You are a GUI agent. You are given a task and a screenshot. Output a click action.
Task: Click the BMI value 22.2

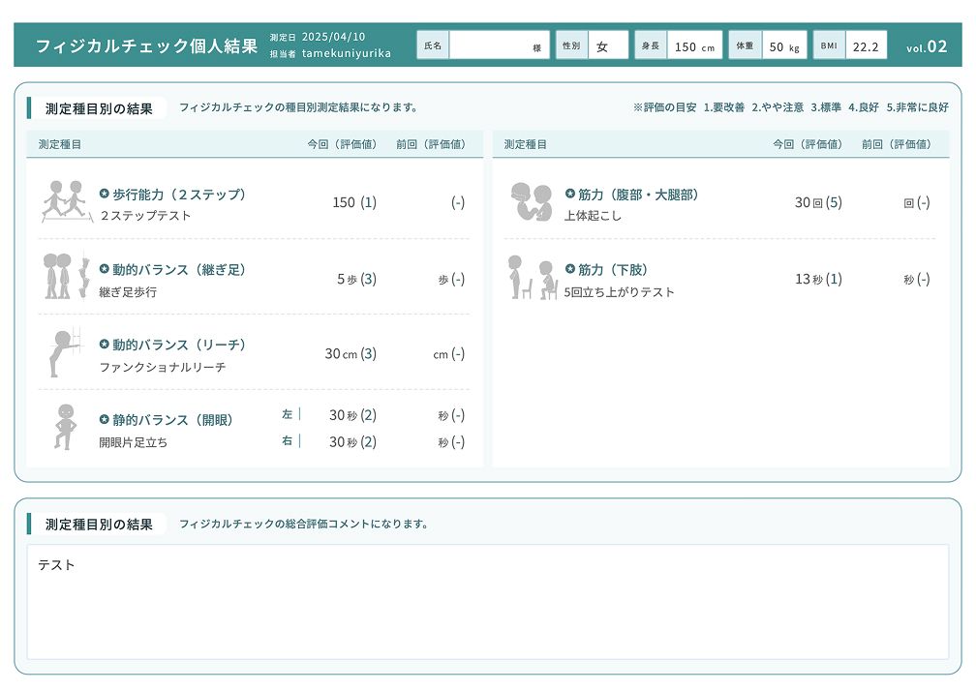tap(866, 45)
